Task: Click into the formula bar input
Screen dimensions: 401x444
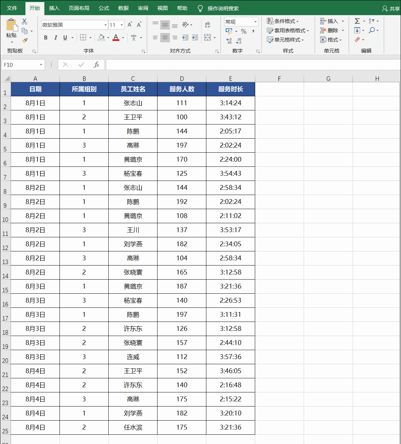Action: 253,65
